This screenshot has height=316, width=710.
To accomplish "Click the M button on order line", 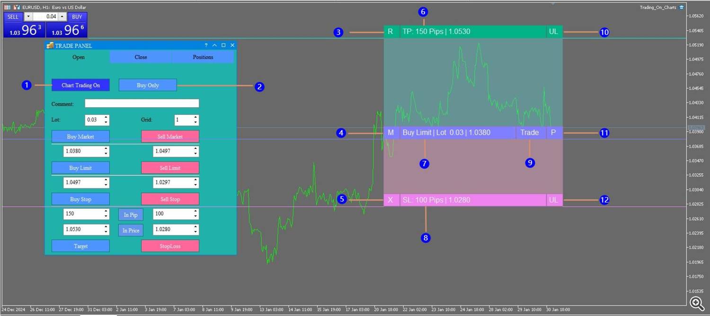I will tap(391, 133).
